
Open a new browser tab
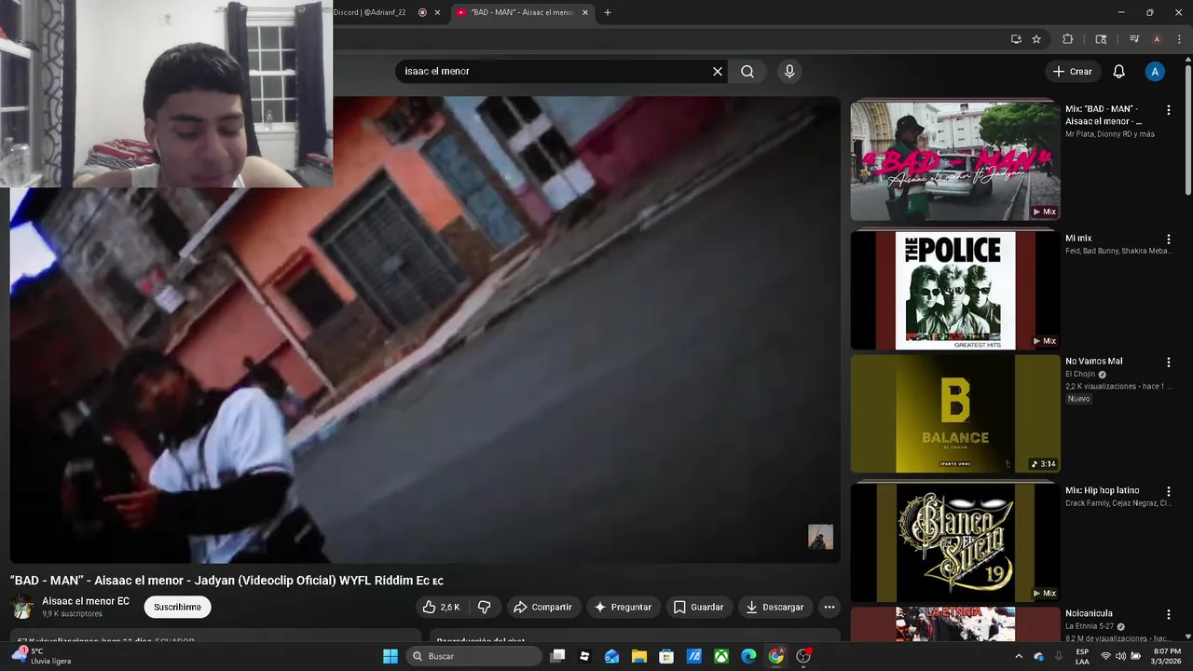[x=608, y=12]
